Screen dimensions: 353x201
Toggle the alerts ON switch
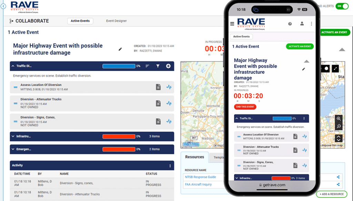[342, 6]
